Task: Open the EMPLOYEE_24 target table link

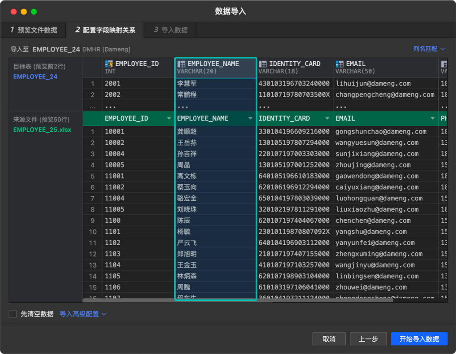Action: 35,77
